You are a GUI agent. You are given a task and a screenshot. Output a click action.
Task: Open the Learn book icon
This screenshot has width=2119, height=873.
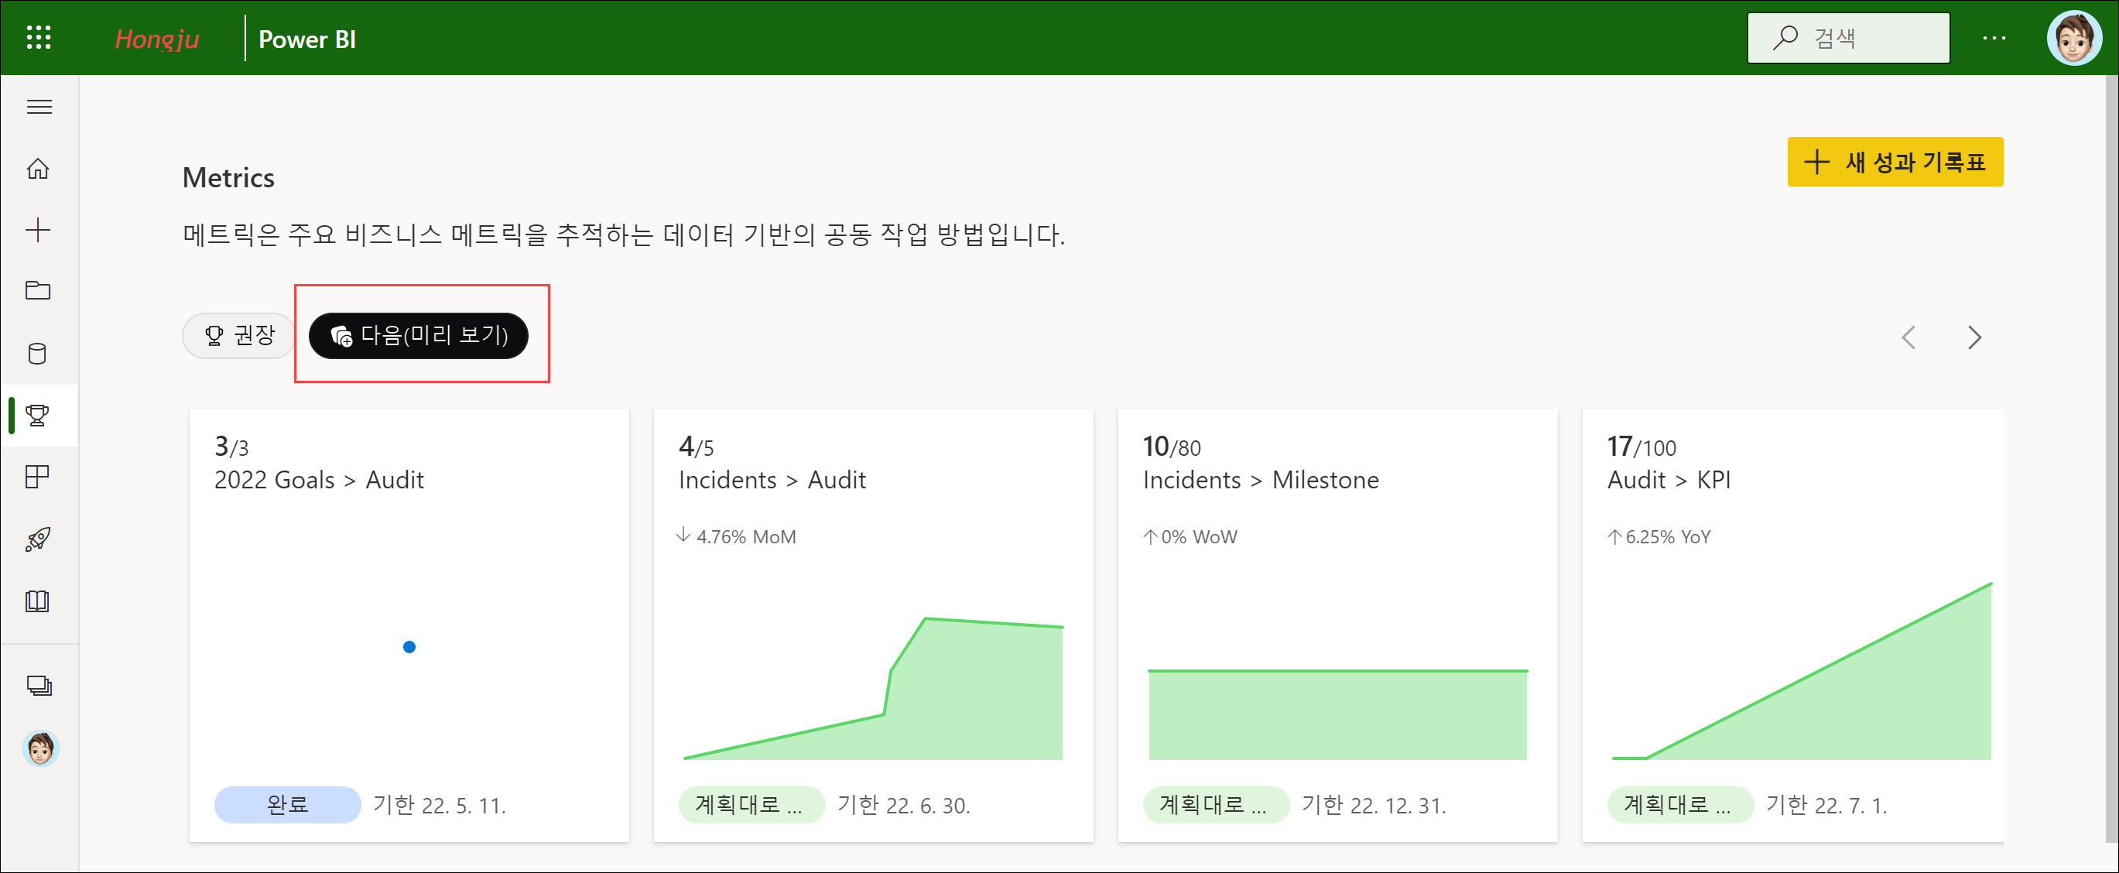(x=39, y=601)
